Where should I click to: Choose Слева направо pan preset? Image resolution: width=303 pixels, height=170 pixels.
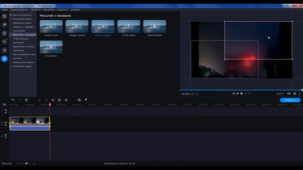point(103,26)
